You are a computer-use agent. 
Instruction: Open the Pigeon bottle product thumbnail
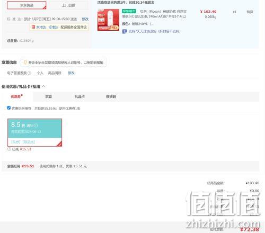(x=108, y=20)
